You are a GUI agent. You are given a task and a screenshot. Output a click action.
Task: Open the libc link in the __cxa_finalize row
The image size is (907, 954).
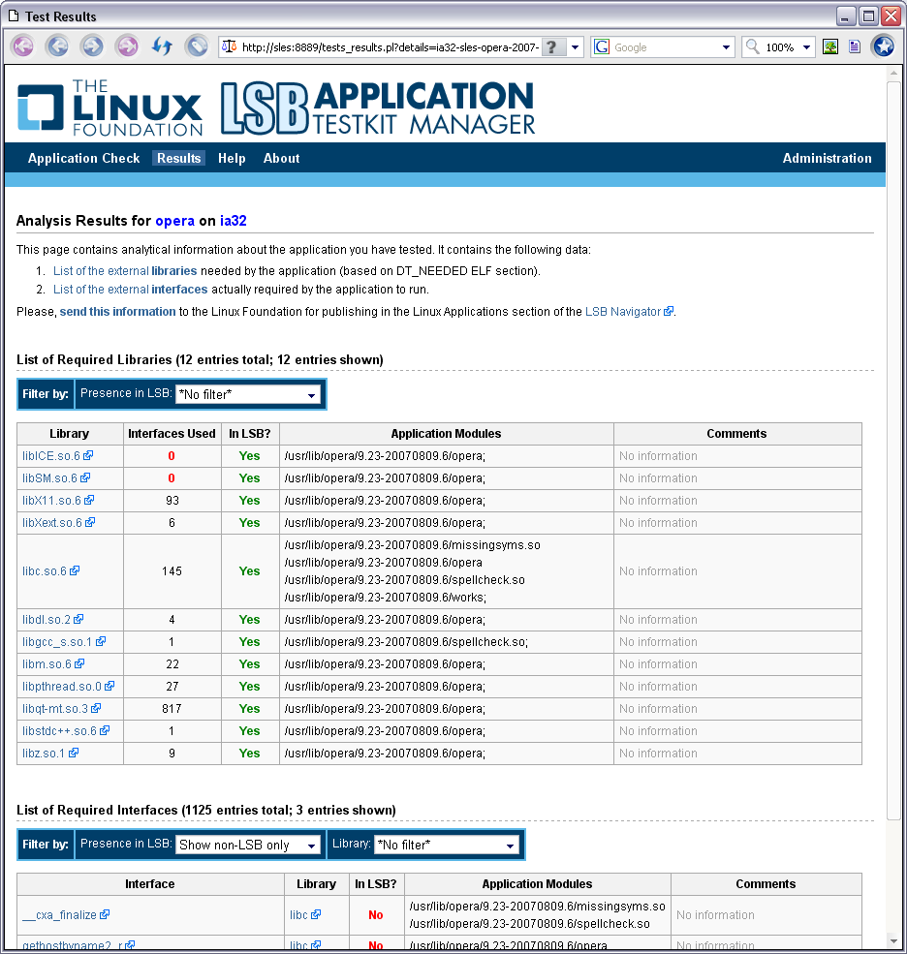298,914
